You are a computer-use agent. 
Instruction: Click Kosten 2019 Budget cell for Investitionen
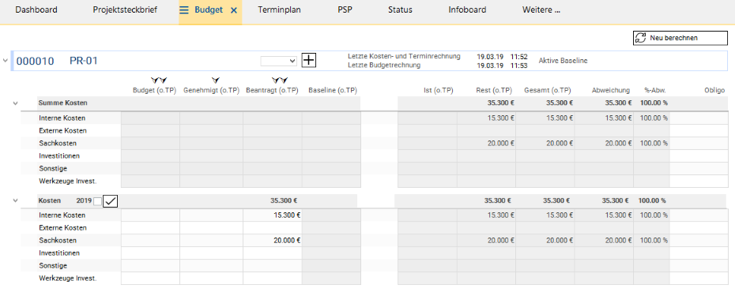150,253
